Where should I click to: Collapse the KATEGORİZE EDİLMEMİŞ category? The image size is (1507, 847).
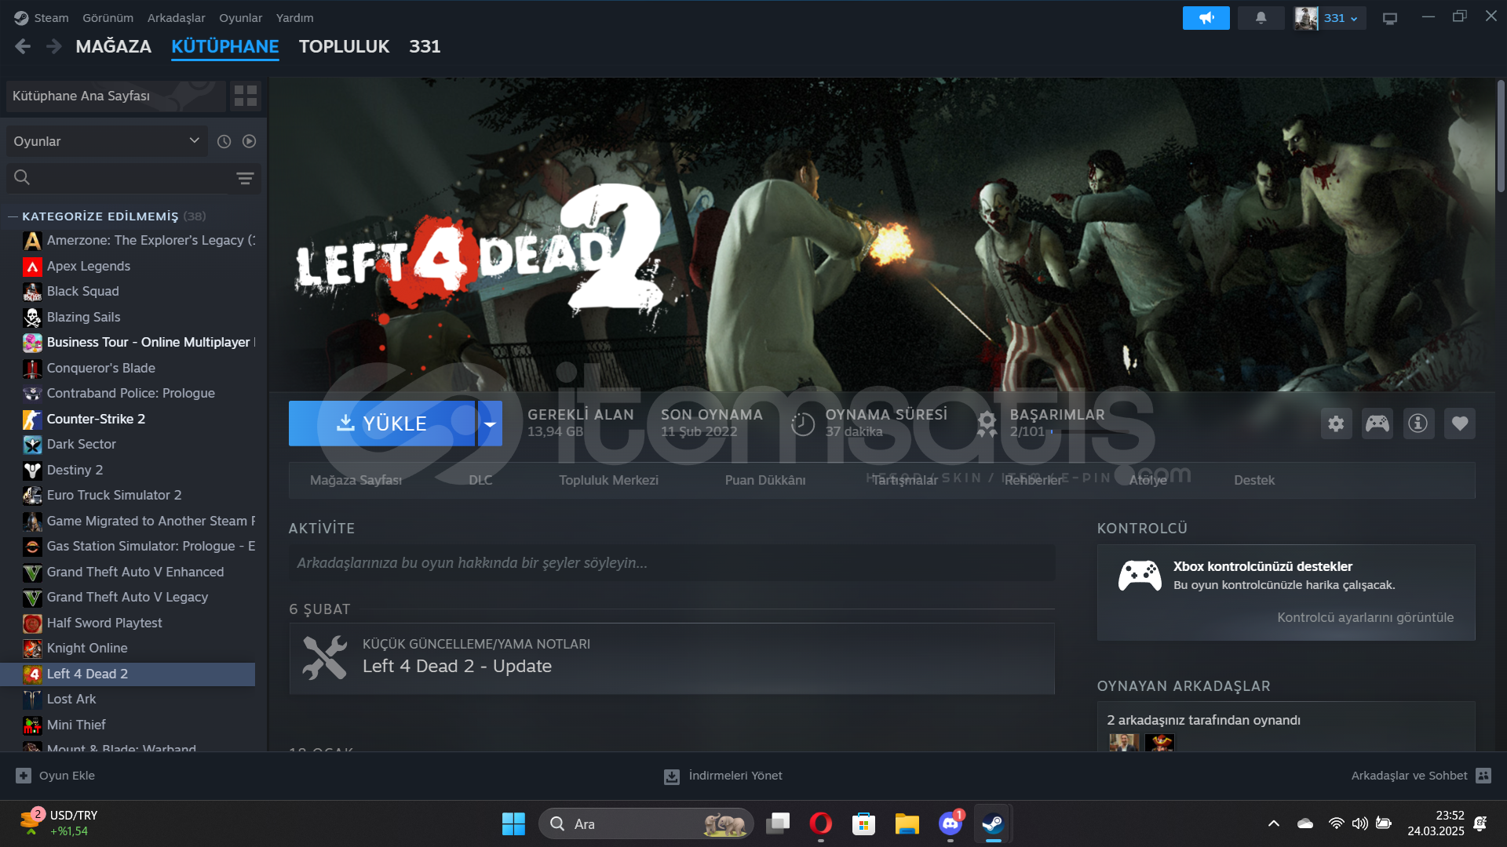point(13,216)
